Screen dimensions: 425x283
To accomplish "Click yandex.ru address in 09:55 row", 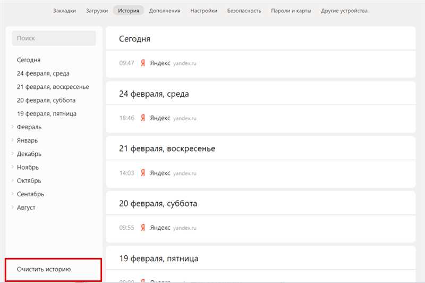I will coord(184,228).
